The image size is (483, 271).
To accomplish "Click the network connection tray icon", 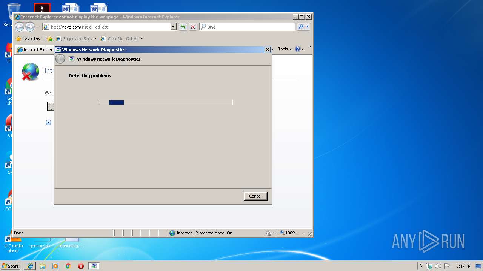I will [429, 266].
